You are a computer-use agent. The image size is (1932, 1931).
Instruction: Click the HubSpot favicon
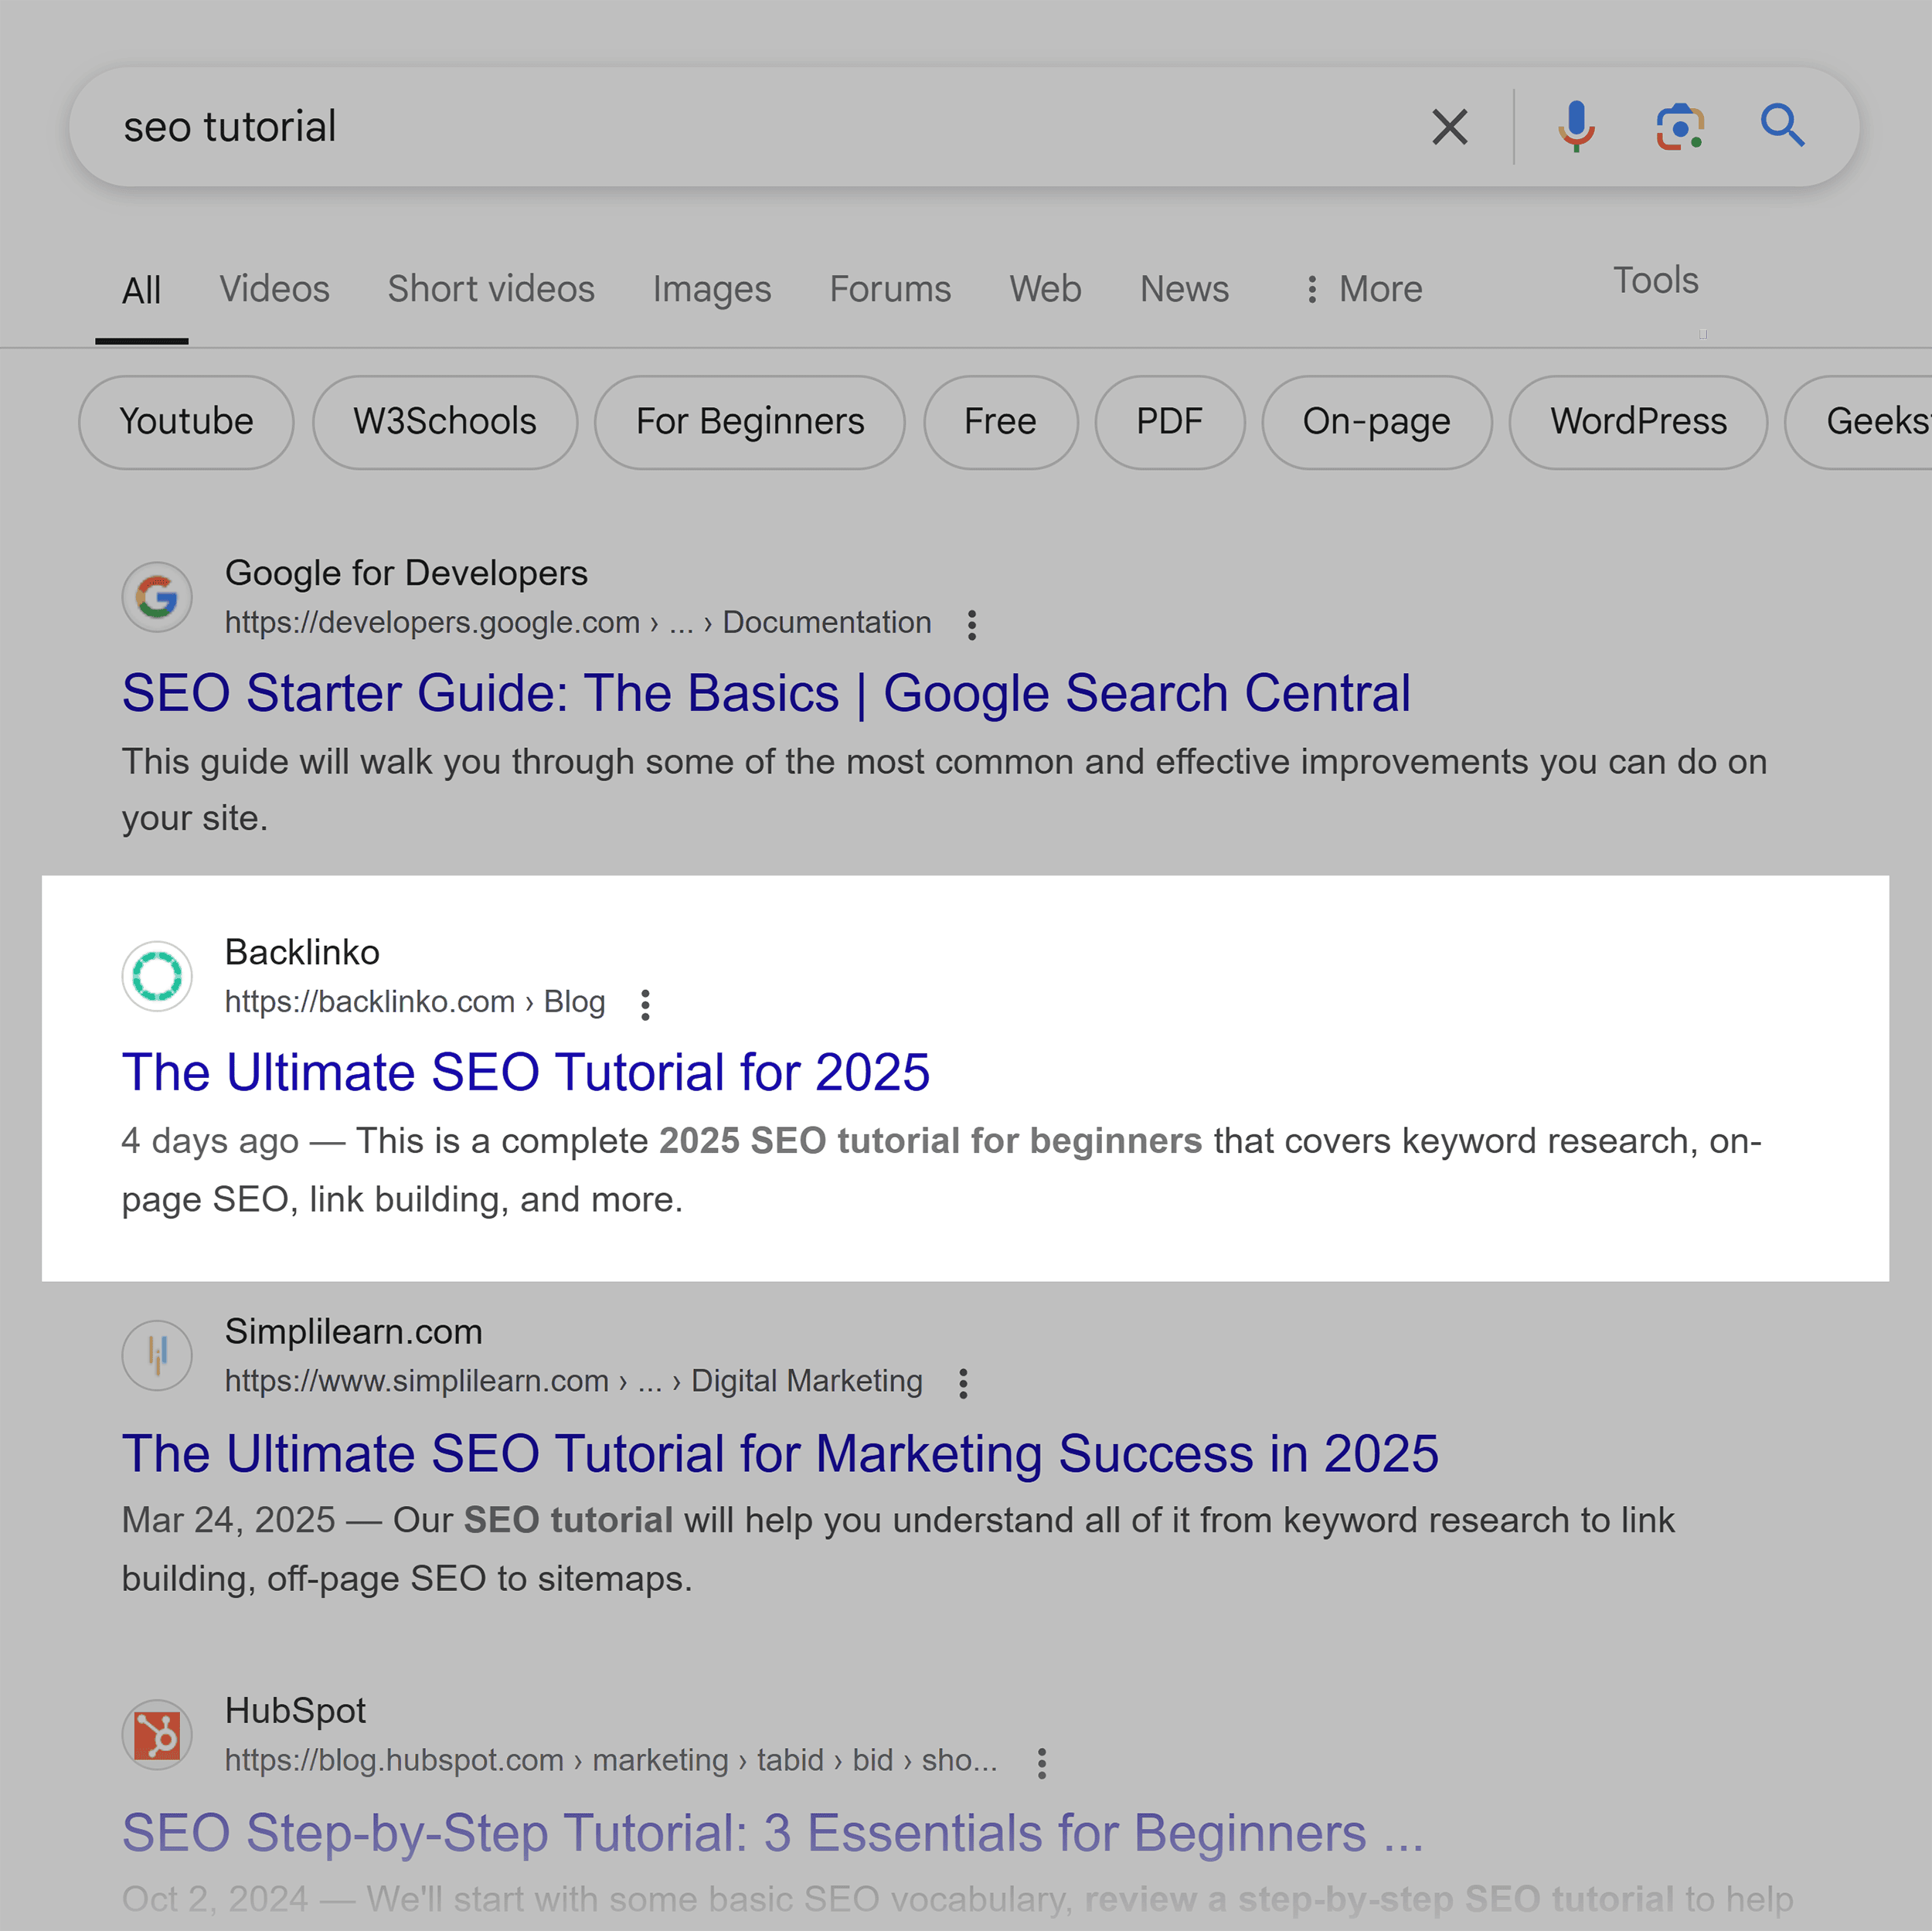(157, 1735)
